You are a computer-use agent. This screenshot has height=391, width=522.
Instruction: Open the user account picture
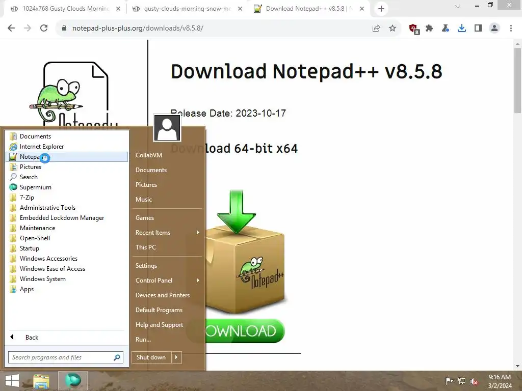pos(167,128)
